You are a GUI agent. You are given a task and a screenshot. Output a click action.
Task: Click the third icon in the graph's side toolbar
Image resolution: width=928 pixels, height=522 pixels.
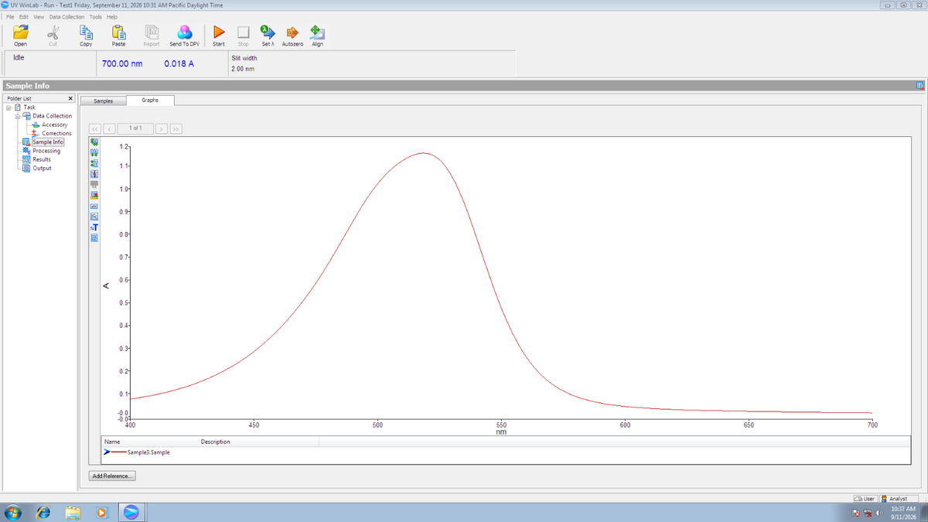(x=94, y=163)
